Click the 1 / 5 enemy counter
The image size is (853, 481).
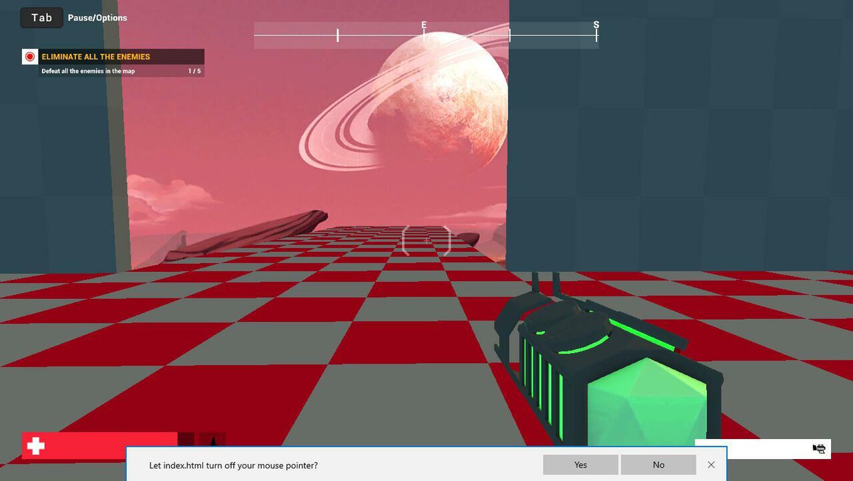(195, 71)
